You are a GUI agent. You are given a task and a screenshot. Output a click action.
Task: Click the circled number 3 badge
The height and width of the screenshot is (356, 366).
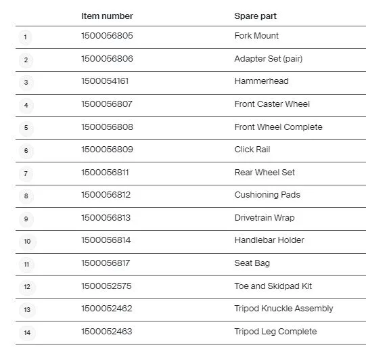tap(26, 83)
